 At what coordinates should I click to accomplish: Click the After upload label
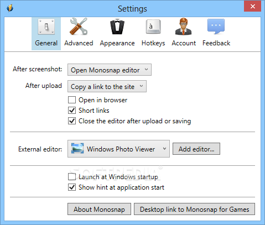tap(44, 86)
